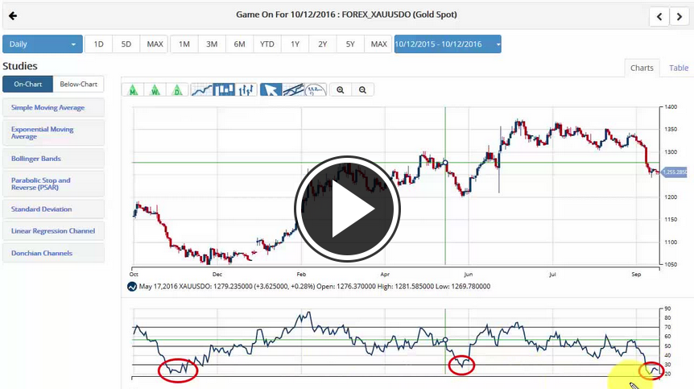This screenshot has width=694, height=389.
Task: Add Standard Deviation study
Action: click(54, 209)
